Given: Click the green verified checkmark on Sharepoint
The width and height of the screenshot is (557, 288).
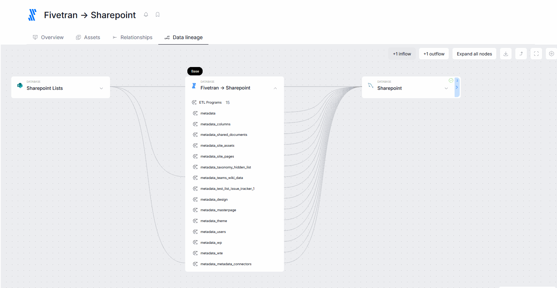Looking at the screenshot, I should tap(451, 80).
